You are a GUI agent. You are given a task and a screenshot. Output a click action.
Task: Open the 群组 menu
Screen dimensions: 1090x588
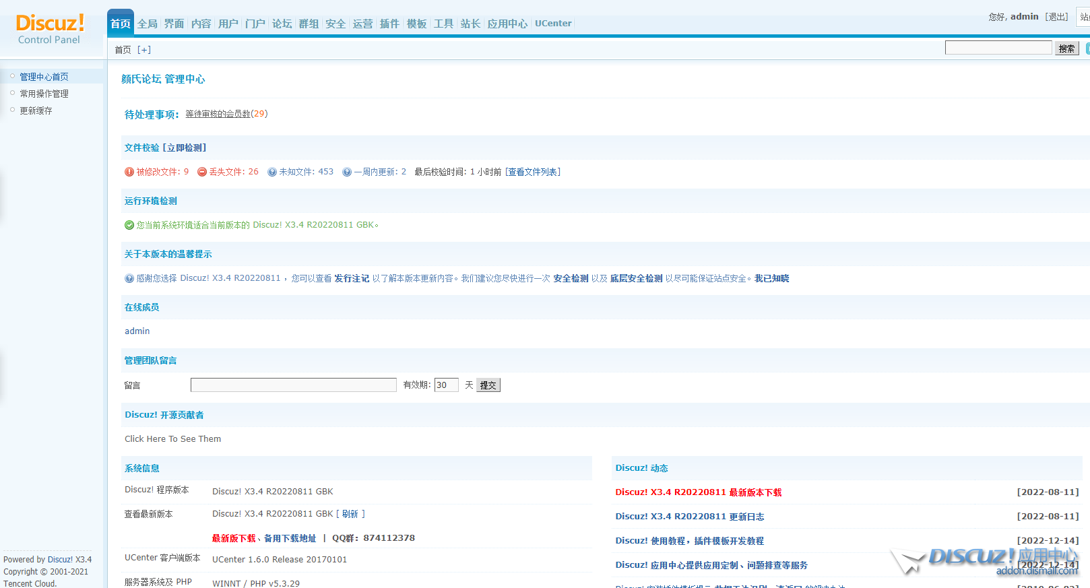pos(309,24)
